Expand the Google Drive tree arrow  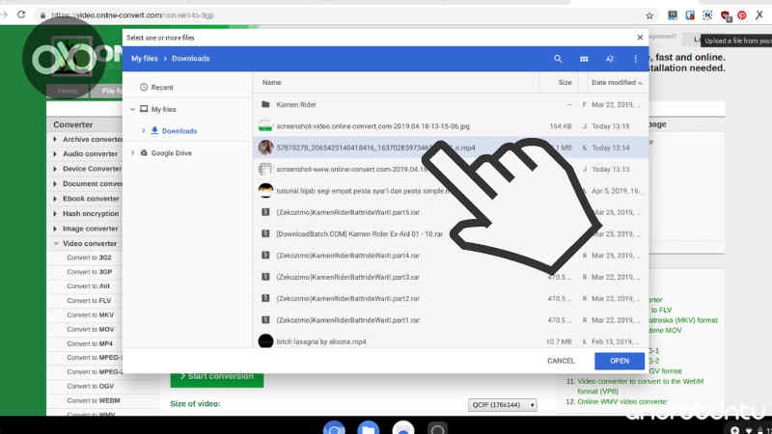coord(132,153)
